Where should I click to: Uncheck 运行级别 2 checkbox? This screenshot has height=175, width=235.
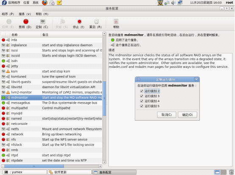click(141, 91)
